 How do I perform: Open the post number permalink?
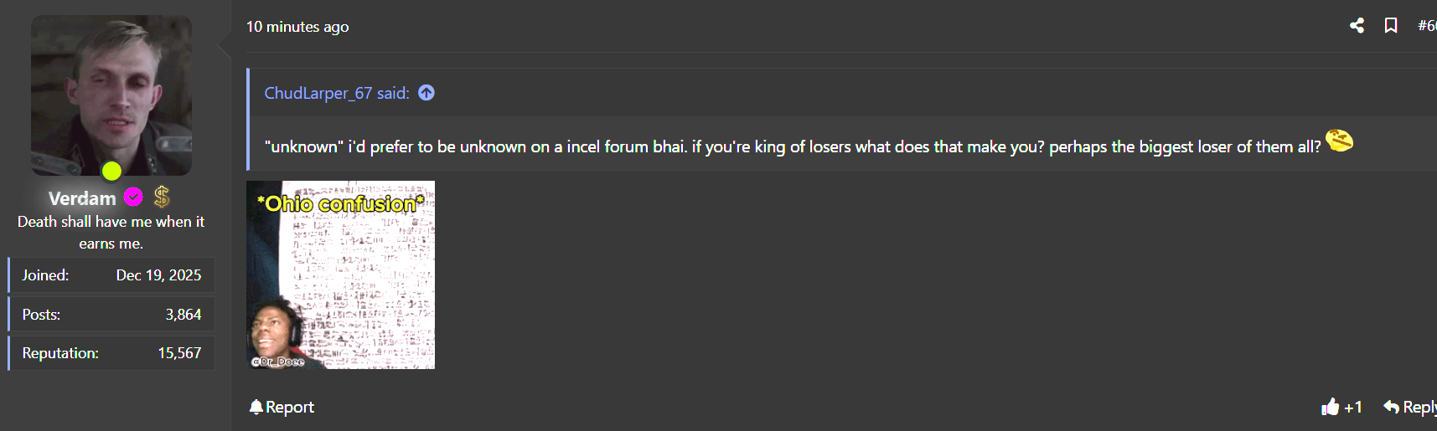[1426, 26]
